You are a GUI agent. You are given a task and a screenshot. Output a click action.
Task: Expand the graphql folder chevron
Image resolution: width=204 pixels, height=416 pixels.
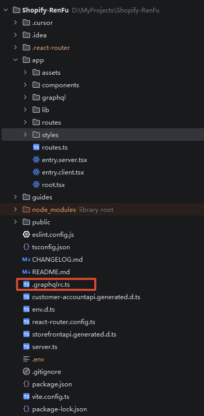tap(25, 97)
